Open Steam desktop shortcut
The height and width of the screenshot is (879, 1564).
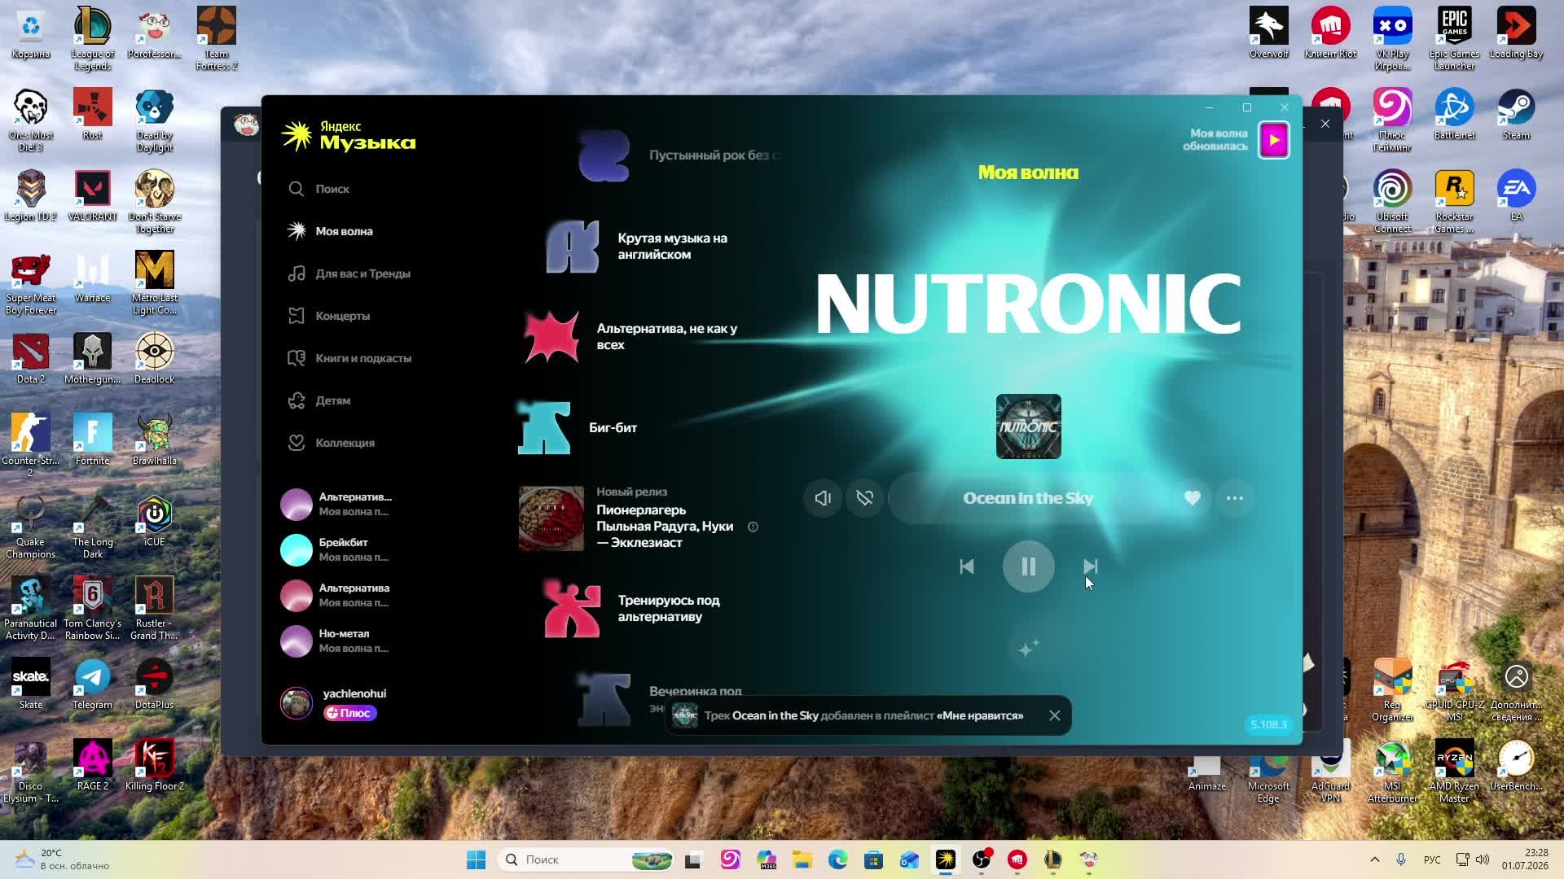point(1516,115)
